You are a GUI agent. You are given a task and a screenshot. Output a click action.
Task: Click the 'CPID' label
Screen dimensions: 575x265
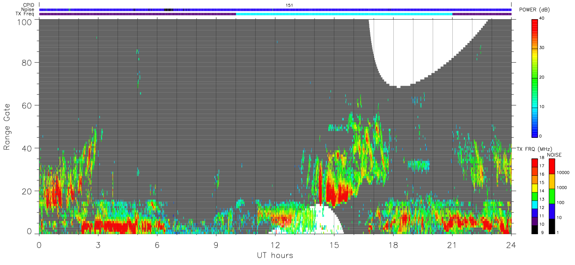point(29,5)
